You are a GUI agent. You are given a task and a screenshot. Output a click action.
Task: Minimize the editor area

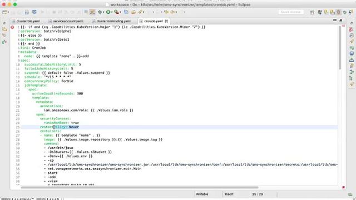[x=335, y=21]
